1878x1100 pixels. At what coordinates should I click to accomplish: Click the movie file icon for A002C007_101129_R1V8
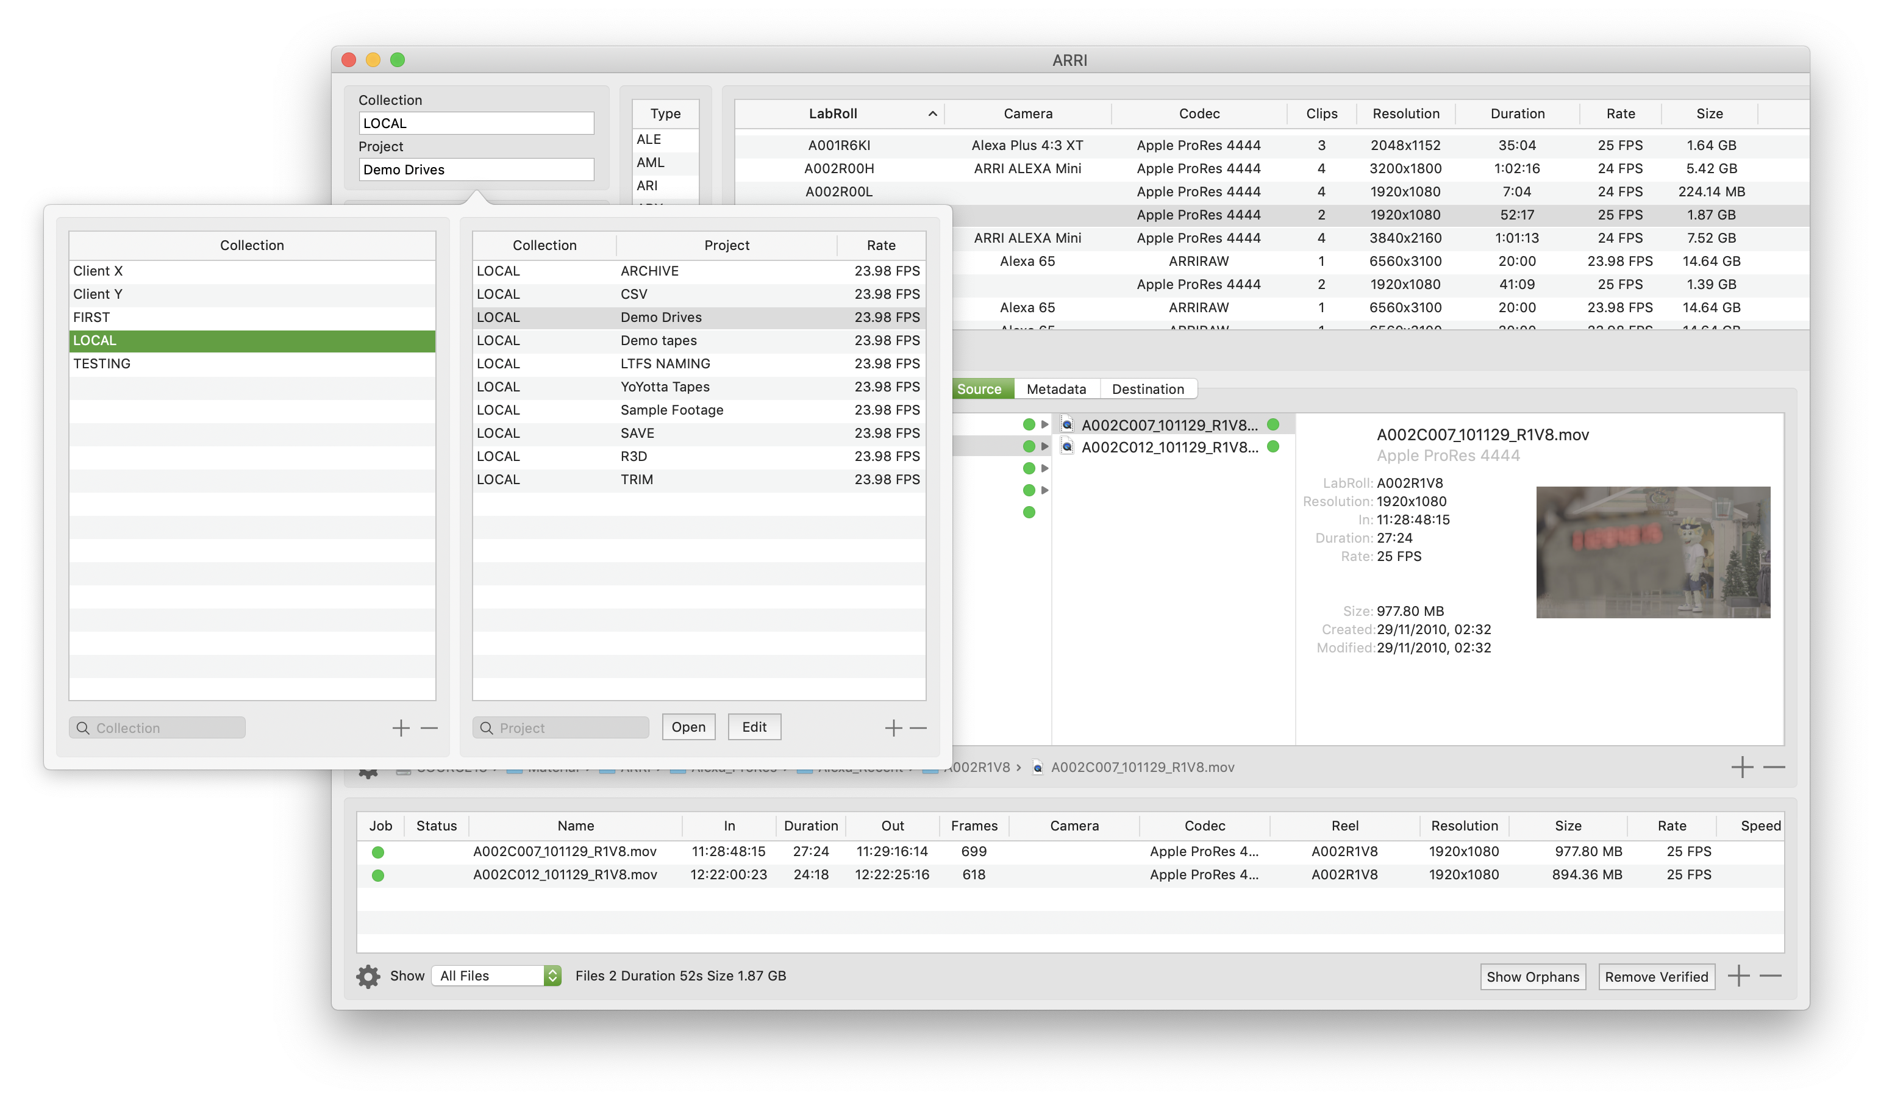click(1067, 425)
